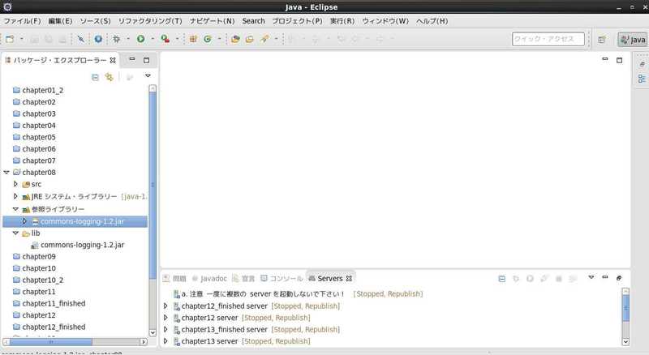Viewport: 649px width, 355px height.
Task: Expand the chapter13 server entry
Action: [165, 341]
